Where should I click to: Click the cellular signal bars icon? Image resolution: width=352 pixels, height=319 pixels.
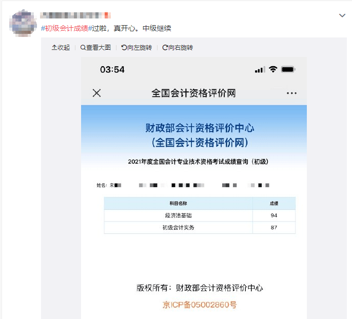click(x=260, y=70)
